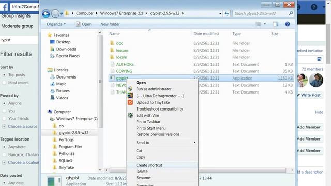This screenshot has width=331, height=186.
Task: Select the Bangkok, Thailand radio button
Action: click(x=4, y=155)
